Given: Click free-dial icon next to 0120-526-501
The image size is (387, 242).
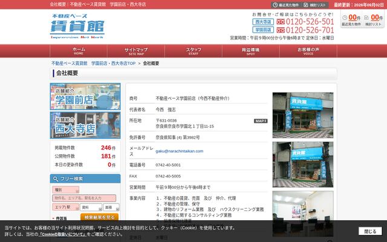Looking at the screenshot, I should 281,22.
